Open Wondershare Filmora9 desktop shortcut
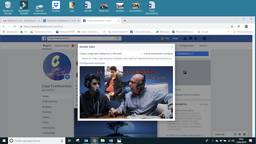256x144 pixels. [24, 8]
